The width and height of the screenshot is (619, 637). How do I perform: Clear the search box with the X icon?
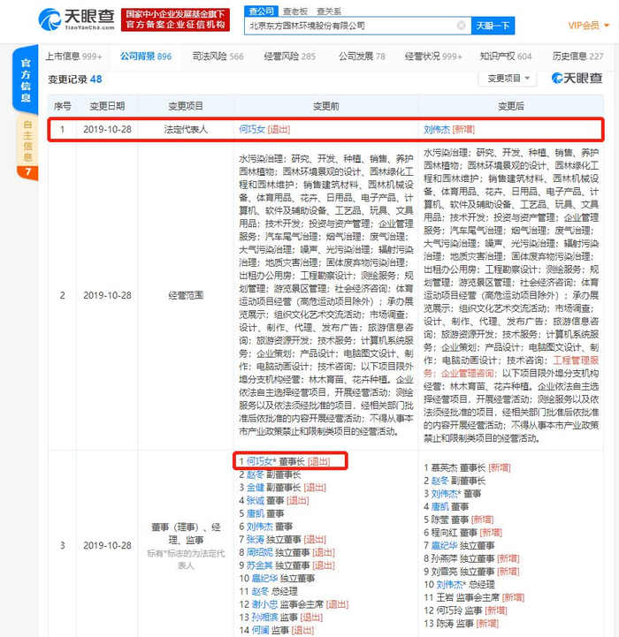click(462, 26)
